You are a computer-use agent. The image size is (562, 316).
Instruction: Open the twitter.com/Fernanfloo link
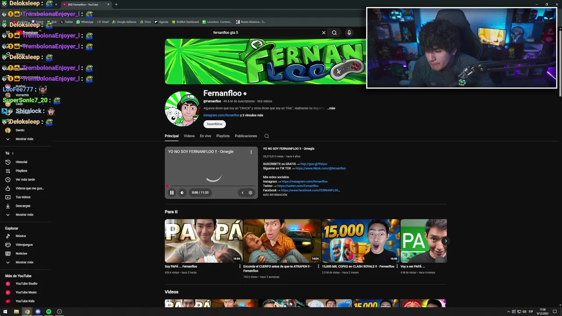tap(298, 186)
